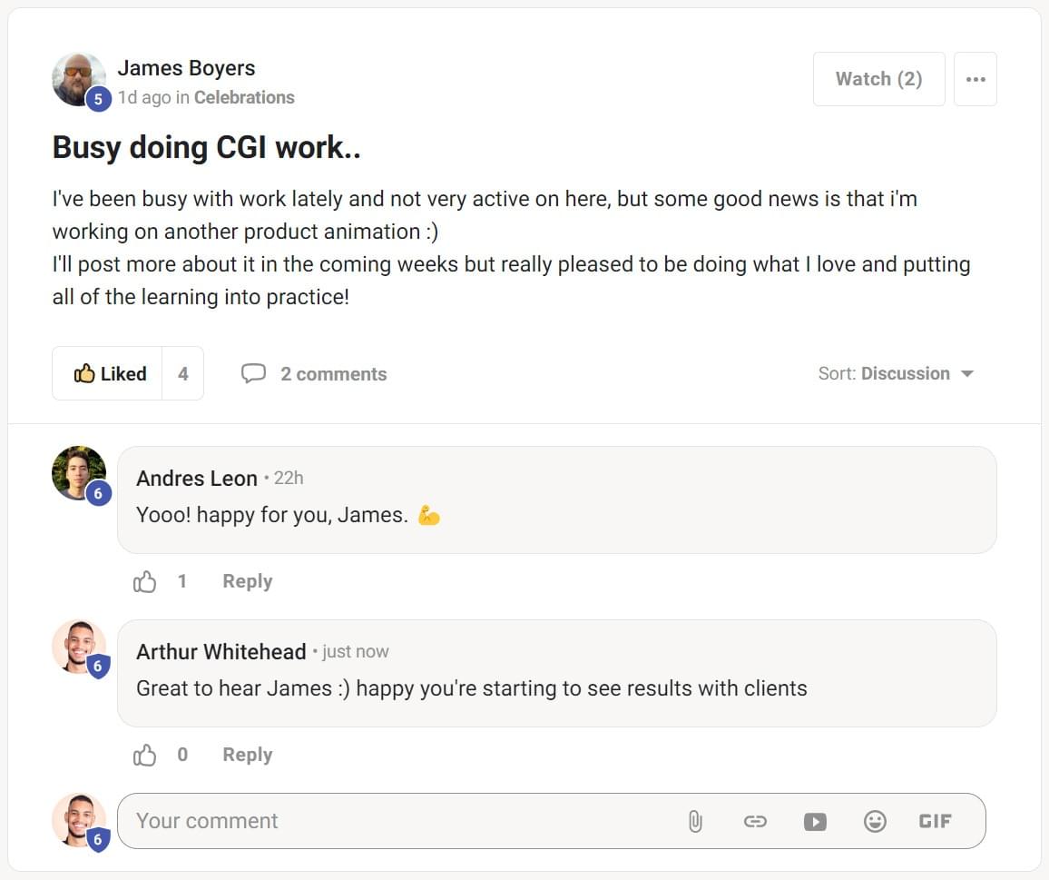
Task: Click the add video icon
Action: (815, 821)
